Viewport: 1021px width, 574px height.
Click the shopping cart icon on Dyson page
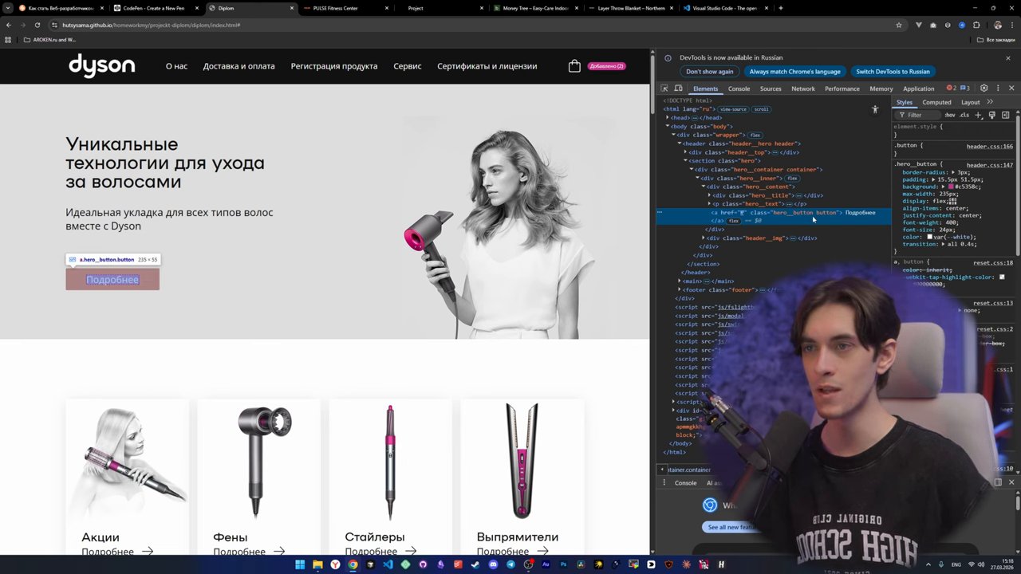[x=574, y=66]
